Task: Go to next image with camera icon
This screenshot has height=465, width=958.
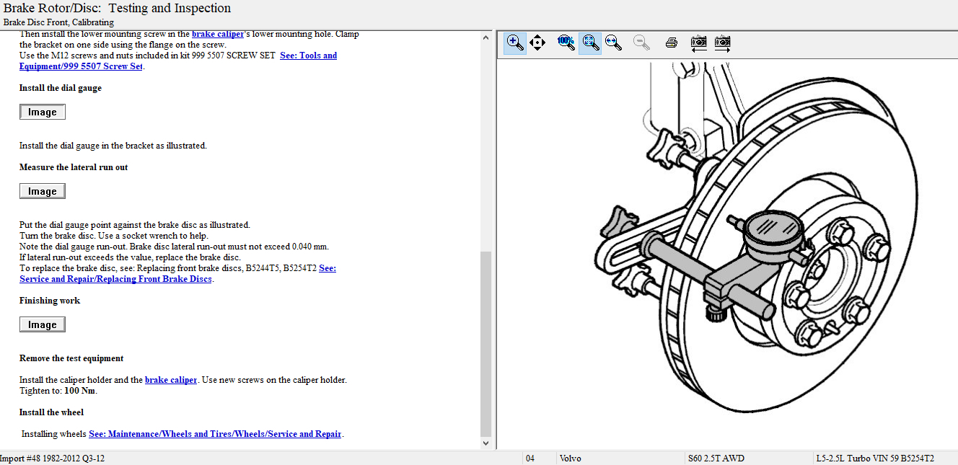Action: [722, 43]
